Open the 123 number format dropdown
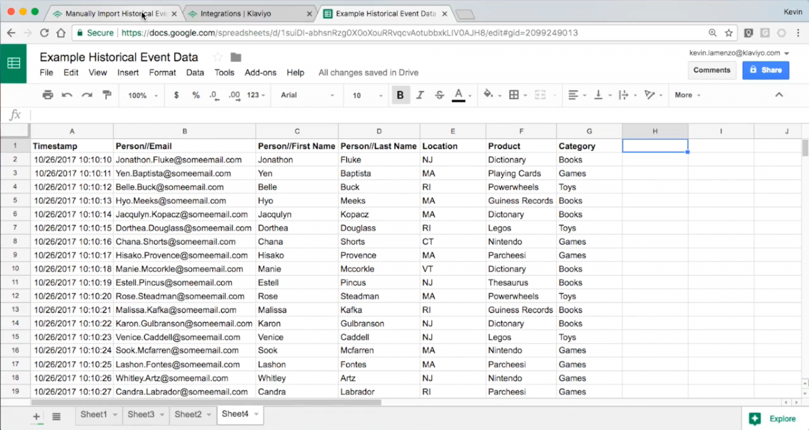 pos(256,95)
